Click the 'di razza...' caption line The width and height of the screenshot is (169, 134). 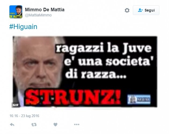point(96,74)
